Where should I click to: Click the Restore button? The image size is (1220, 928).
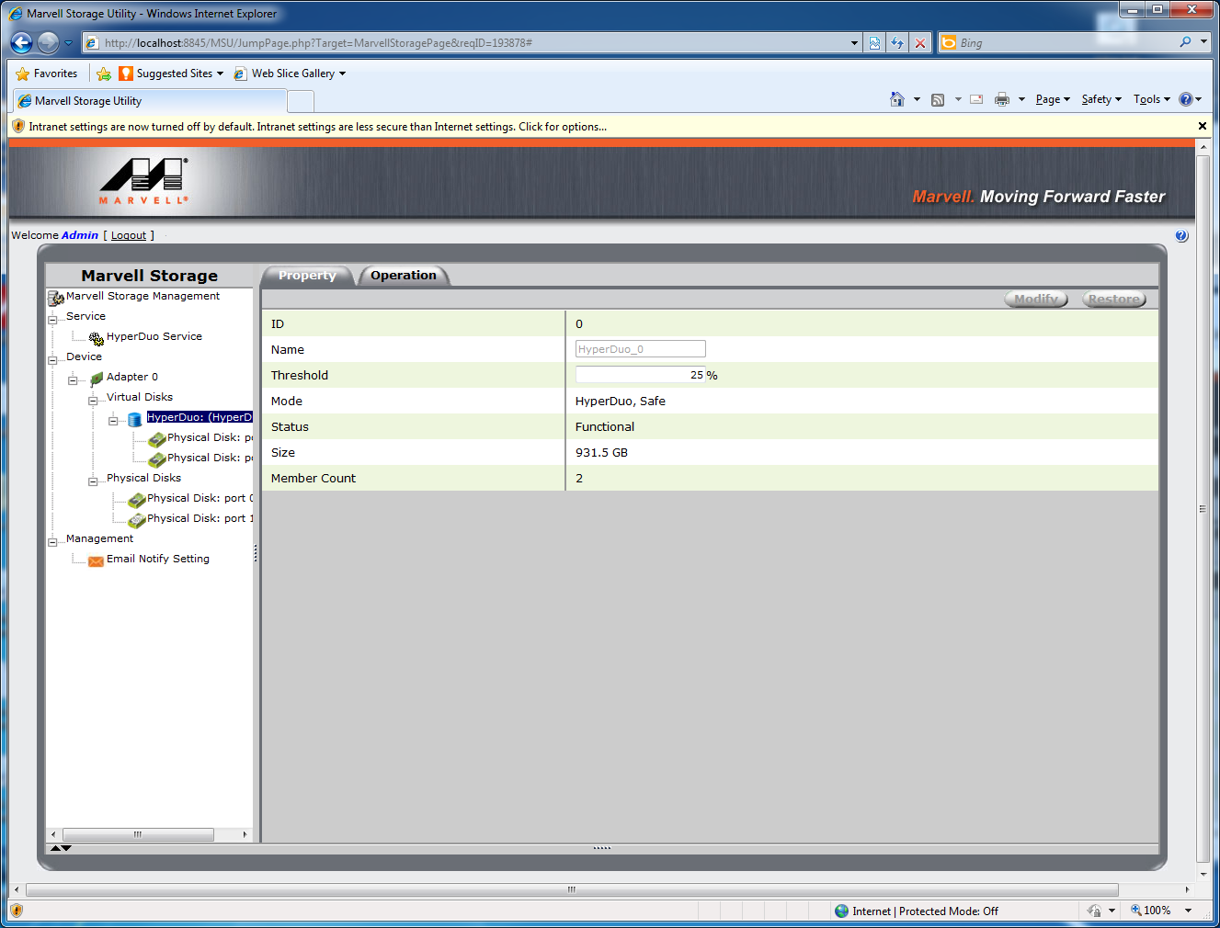click(x=1114, y=299)
